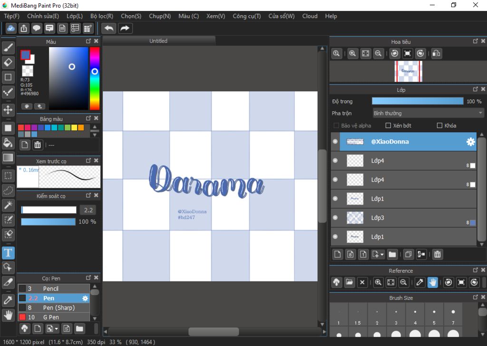Open the Tệp(F) menu
Screen dimensions: 487x346
click(x=11, y=16)
